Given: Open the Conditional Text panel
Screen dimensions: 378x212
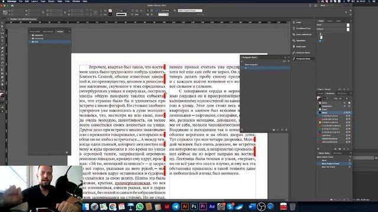Looking at the screenshot, I should pyautogui.click(x=303, y=28).
